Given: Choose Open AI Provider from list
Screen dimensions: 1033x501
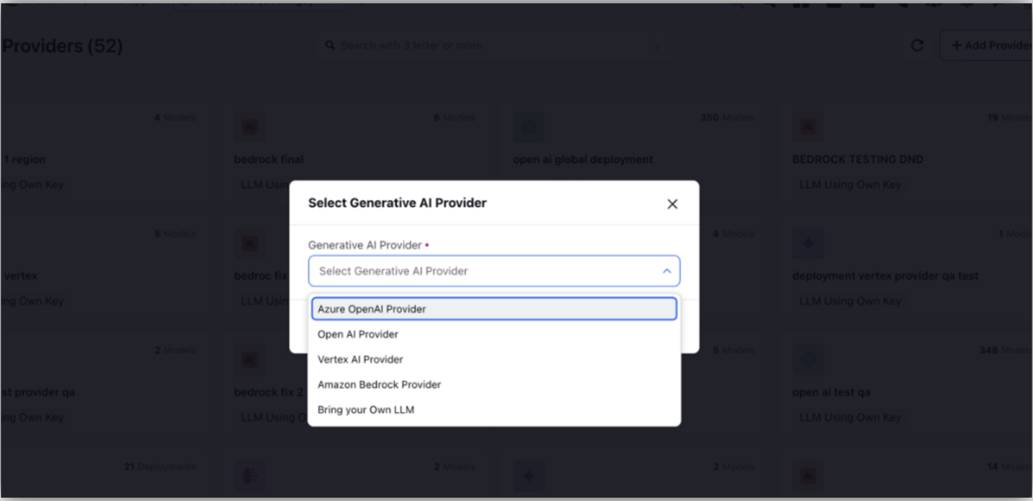Looking at the screenshot, I should point(494,334).
